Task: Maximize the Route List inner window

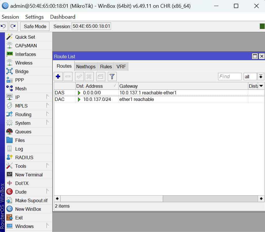Action: pyautogui.click(x=255, y=56)
